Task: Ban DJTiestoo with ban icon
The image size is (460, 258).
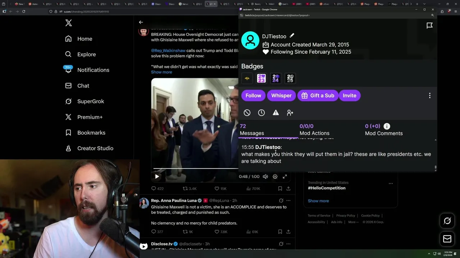Action: click(247, 113)
